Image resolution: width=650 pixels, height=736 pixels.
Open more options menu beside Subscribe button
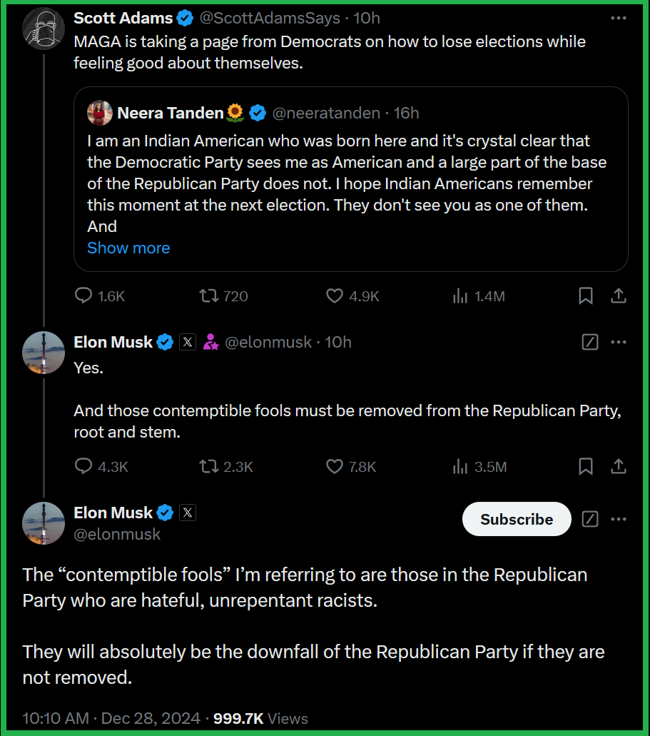point(619,519)
